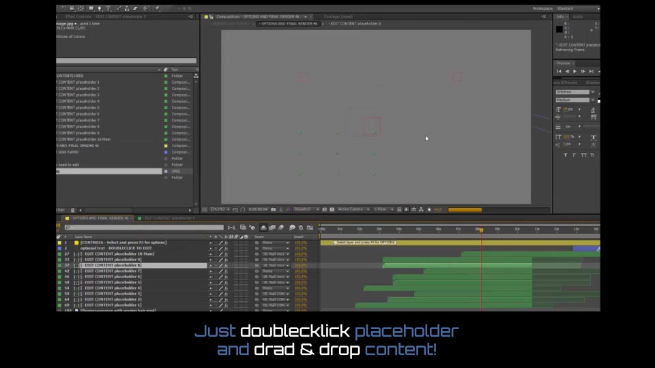Toggle effects fx switch on CONTROLS layer
This screenshot has width=655, height=368.
(x=226, y=243)
